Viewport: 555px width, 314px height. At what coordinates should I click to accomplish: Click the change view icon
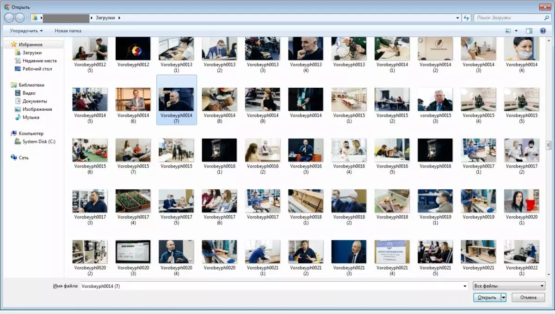(x=508, y=31)
